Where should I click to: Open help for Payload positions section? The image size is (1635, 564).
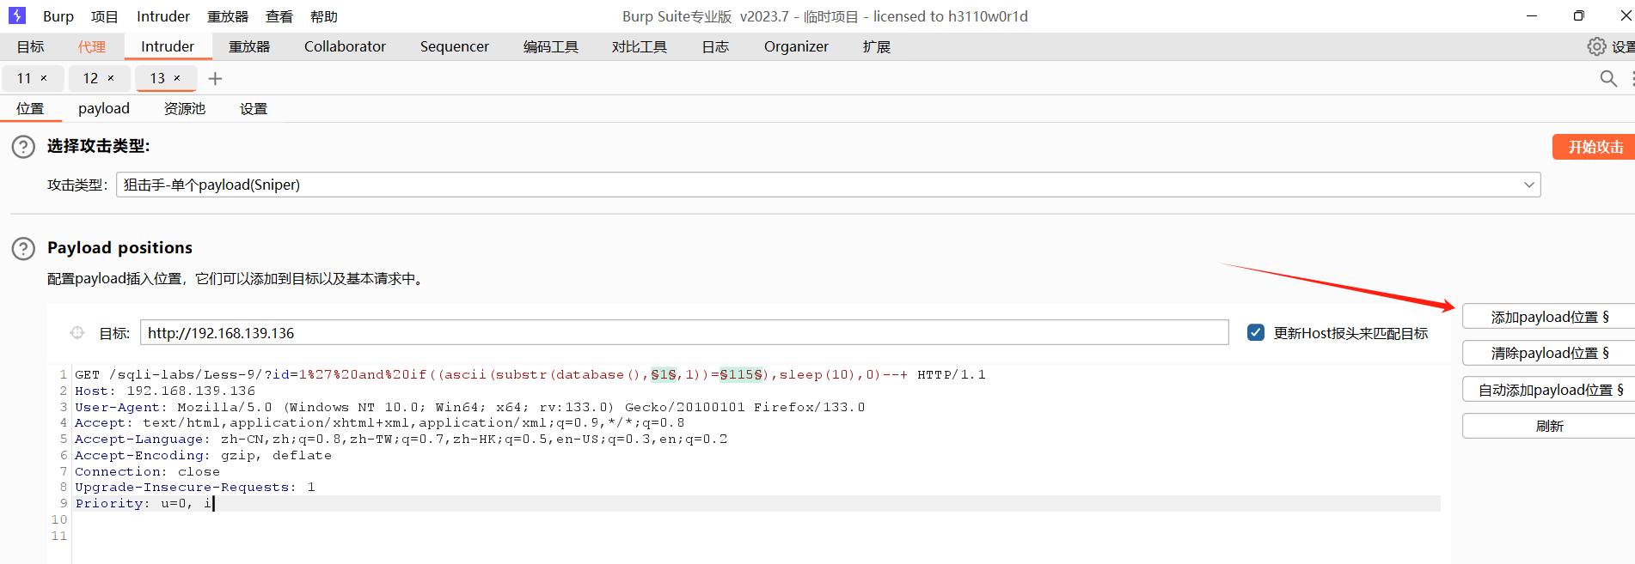pyautogui.click(x=23, y=249)
